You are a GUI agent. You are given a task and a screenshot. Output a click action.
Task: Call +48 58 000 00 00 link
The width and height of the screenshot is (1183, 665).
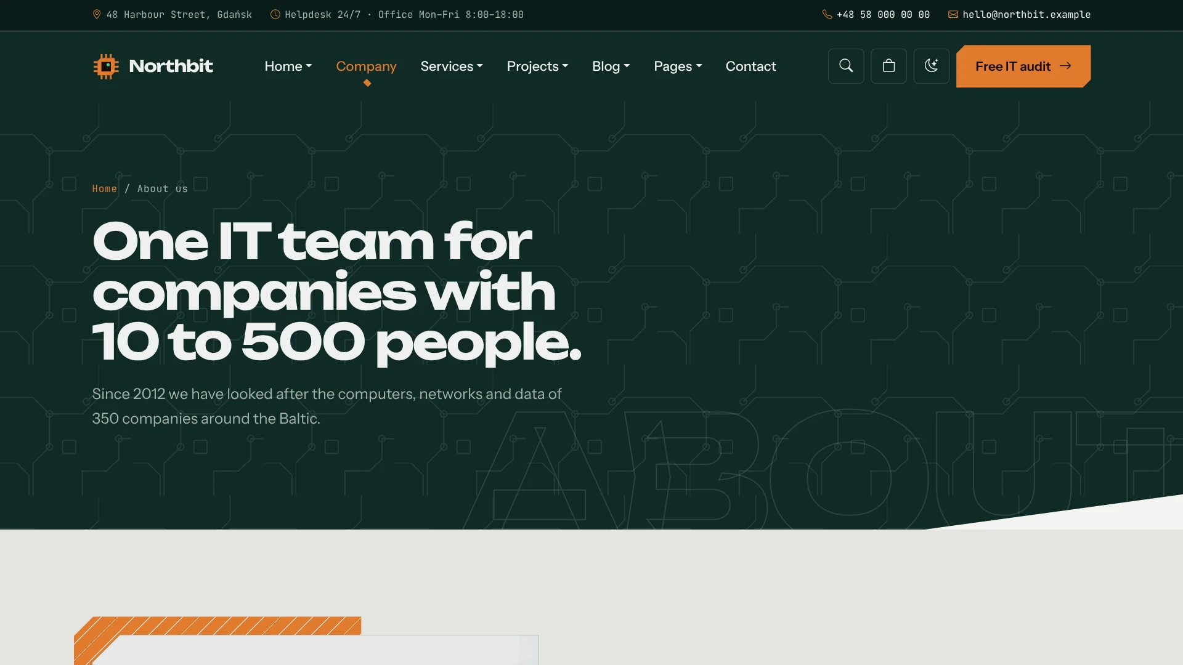(x=883, y=14)
